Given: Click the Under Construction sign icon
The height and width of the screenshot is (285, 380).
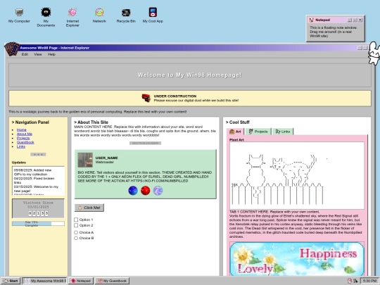Looking at the screenshot, I should [146, 98].
